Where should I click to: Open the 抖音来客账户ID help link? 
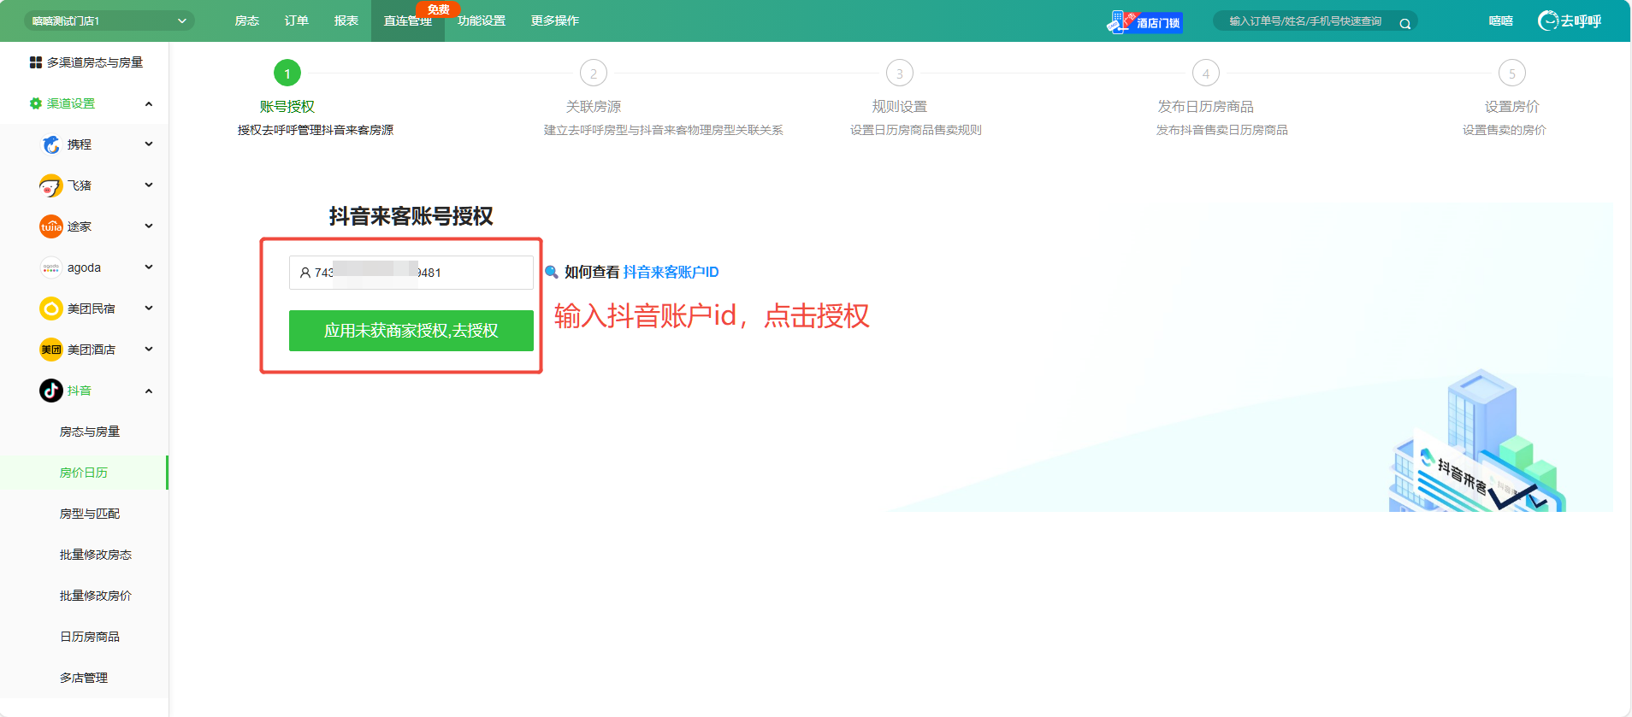click(671, 272)
